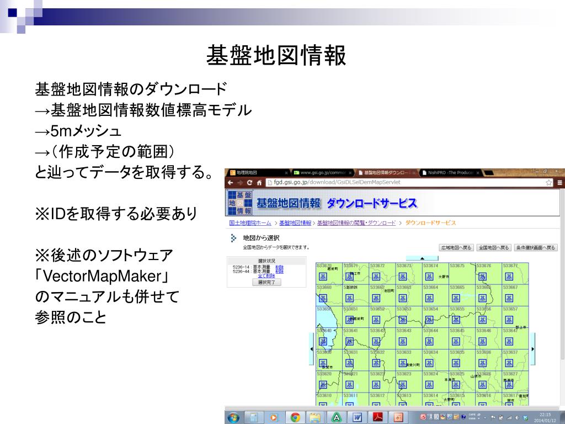Select the 基 icon in mesh 533665
The width and height of the screenshot is (565, 424).
pos(456,298)
